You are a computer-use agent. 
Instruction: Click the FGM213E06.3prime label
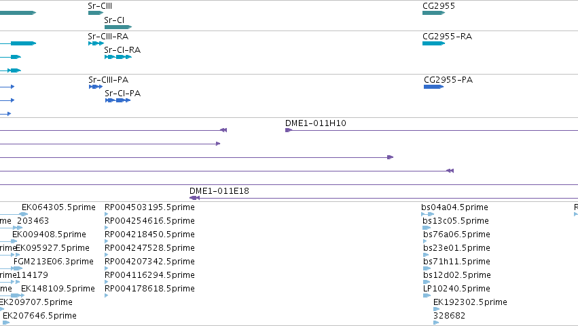tap(54, 262)
